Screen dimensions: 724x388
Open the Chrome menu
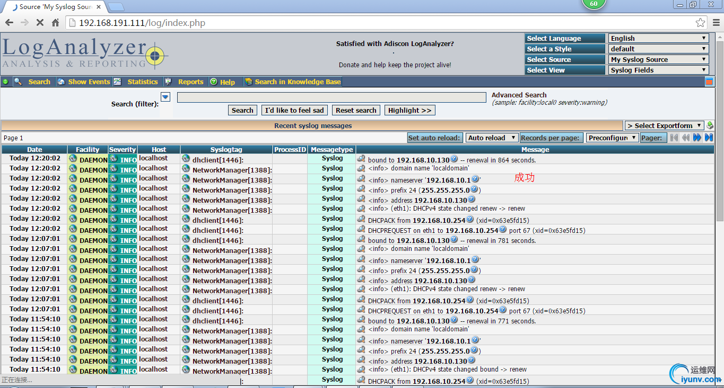tap(716, 23)
